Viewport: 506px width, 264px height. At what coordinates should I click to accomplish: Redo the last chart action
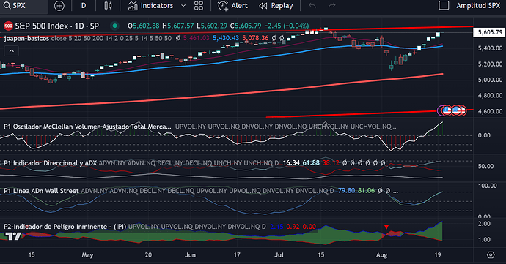331,6
